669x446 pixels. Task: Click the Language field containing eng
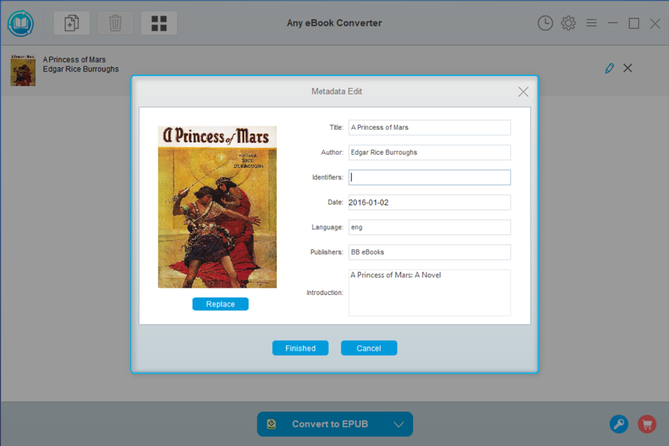pyautogui.click(x=429, y=227)
